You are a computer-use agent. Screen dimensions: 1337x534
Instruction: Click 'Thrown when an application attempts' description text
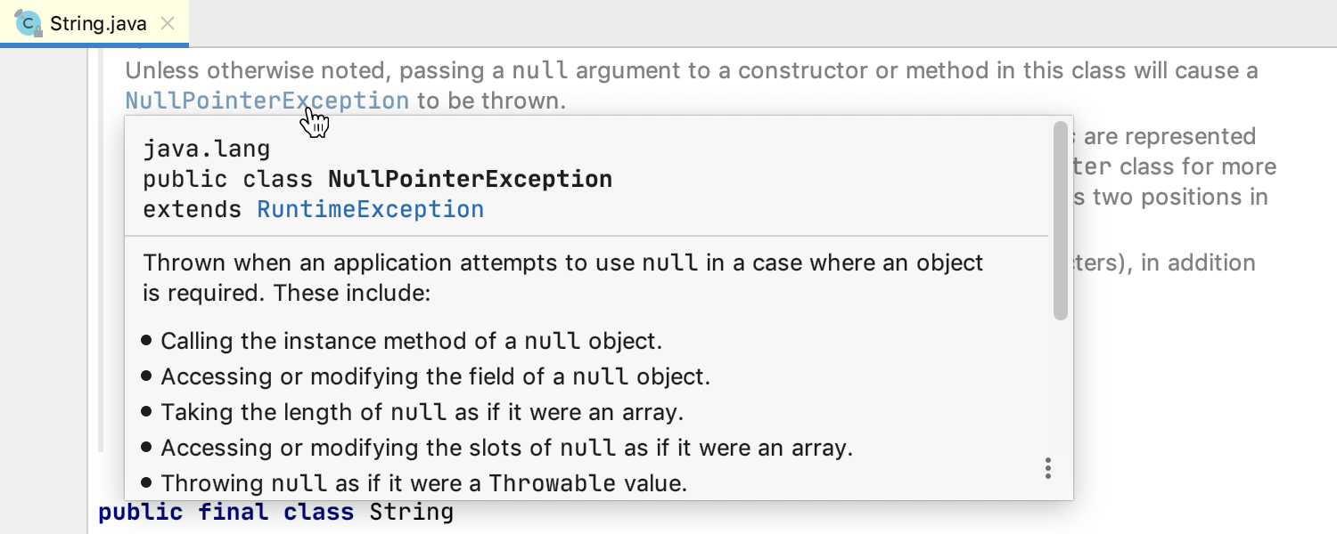pyautogui.click(x=563, y=278)
